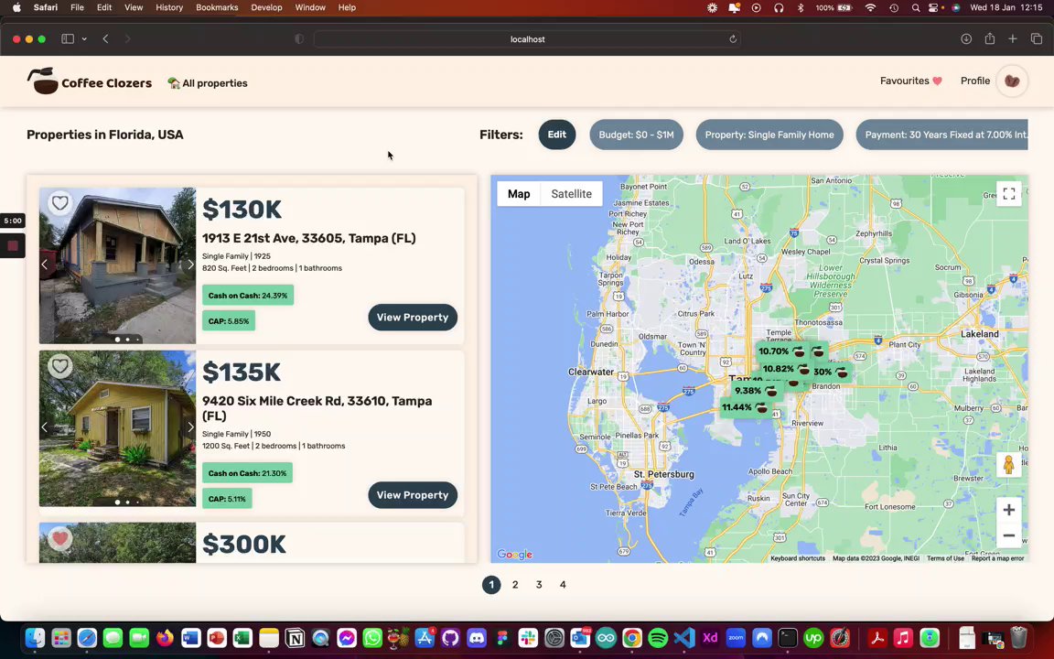Click the Payment: 30 Years Fixed filter
Viewport: 1054px width, 659px height.
tap(941, 135)
